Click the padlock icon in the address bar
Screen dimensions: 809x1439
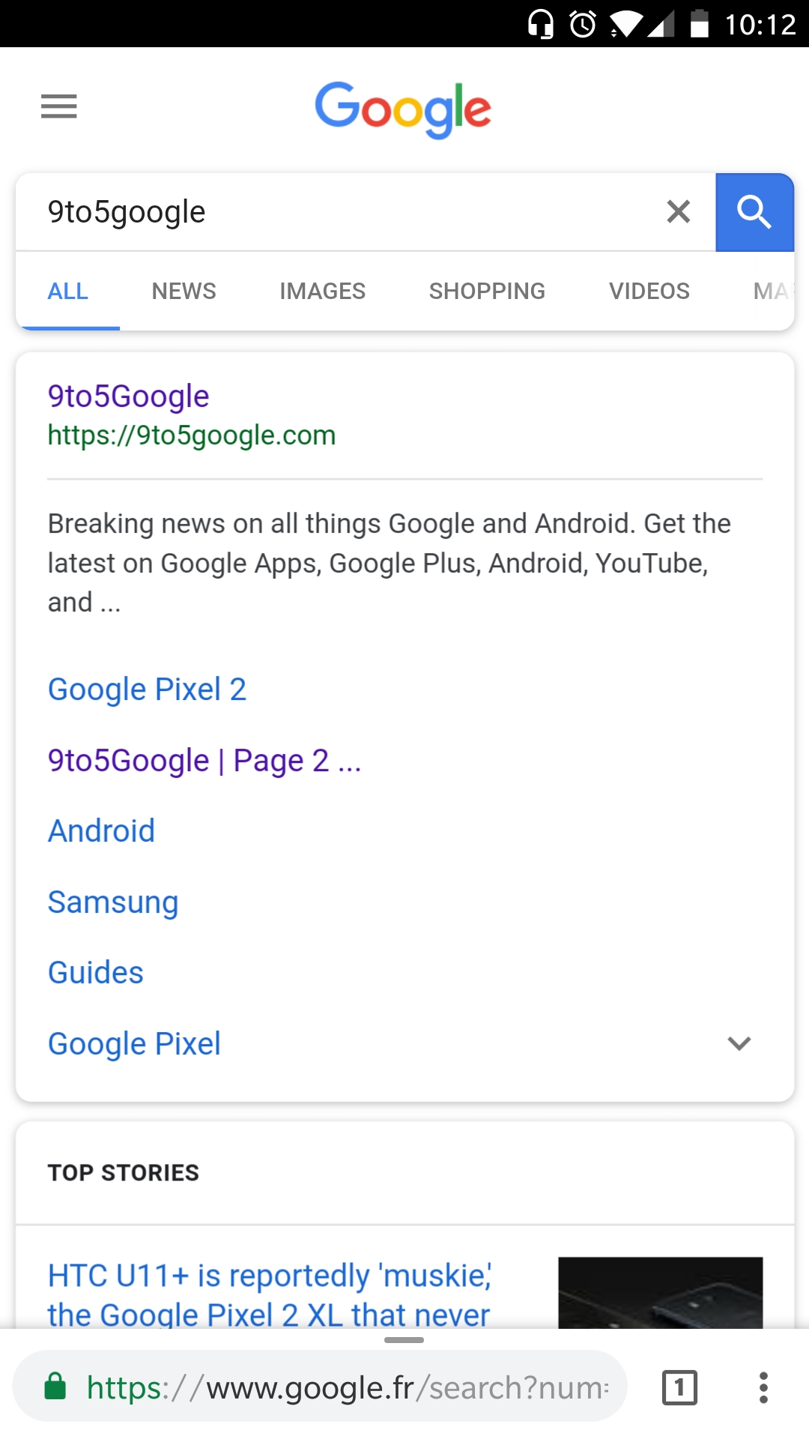[55, 1387]
